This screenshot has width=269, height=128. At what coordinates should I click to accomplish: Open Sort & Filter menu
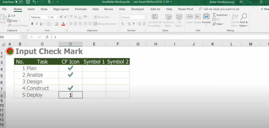click(235, 21)
